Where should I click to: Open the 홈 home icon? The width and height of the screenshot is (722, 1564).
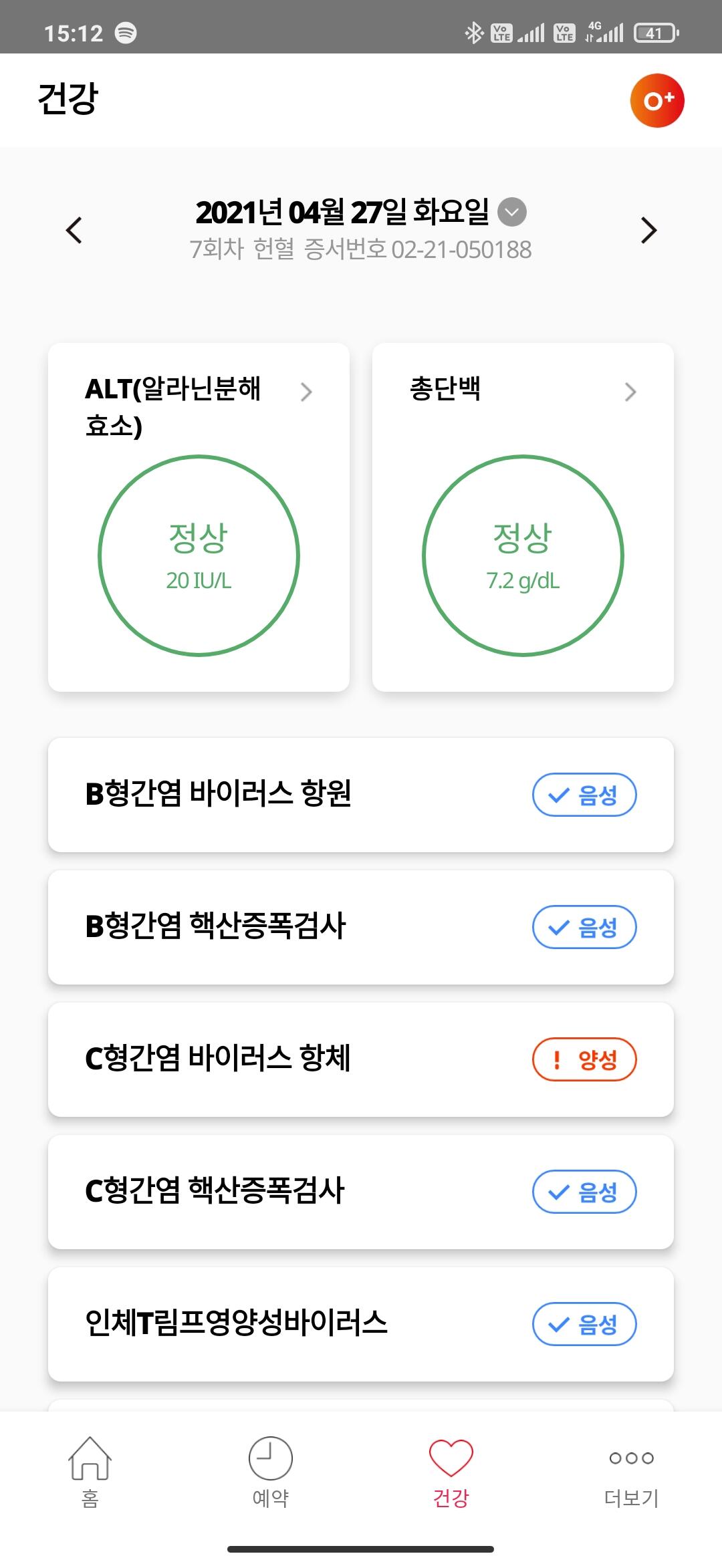[90, 1458]
